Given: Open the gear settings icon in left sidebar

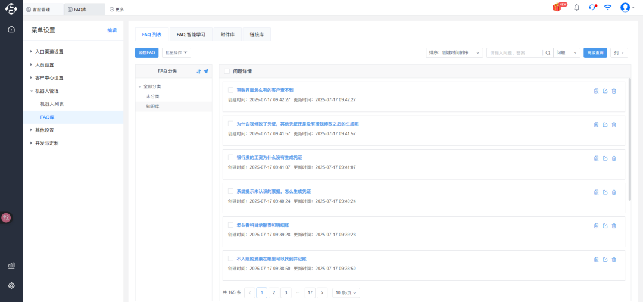Looking at the screenshot, I should (x=11, y=285).
